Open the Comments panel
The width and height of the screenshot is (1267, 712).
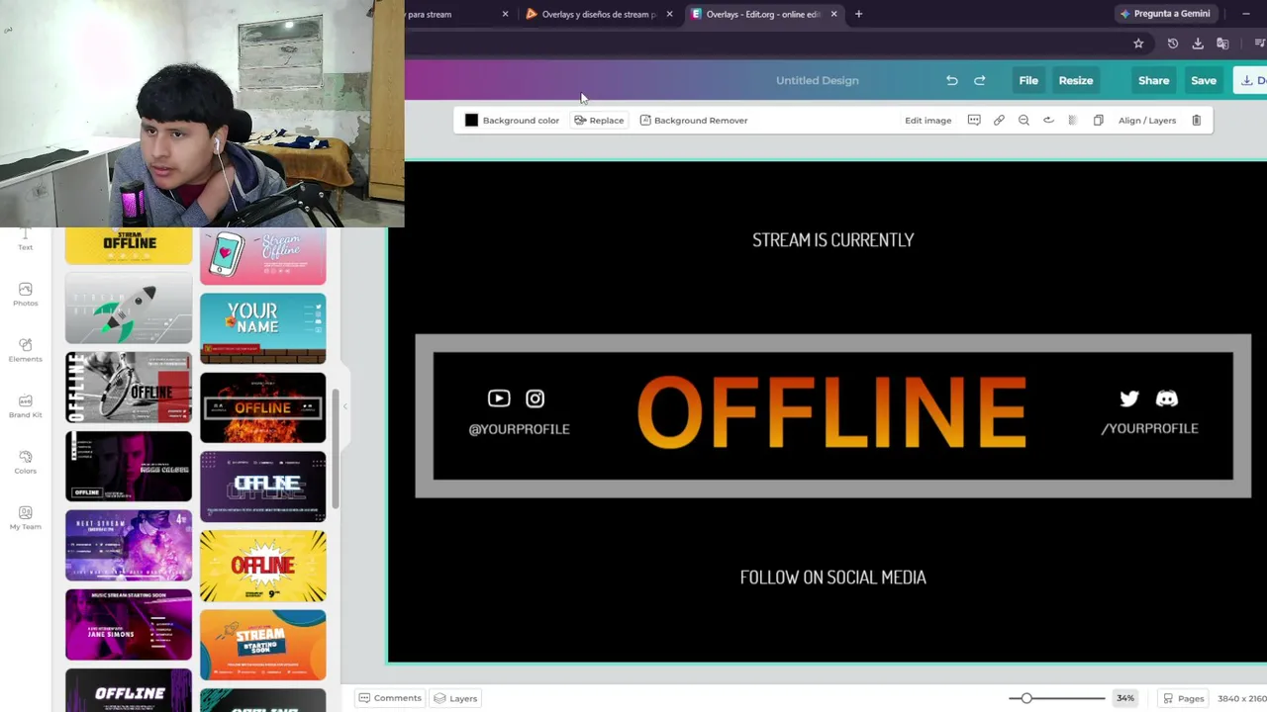(390, 698)
